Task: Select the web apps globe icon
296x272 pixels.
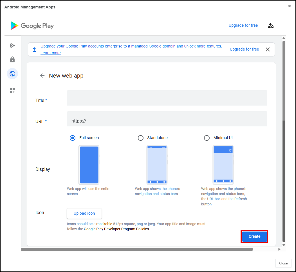Action: point(12,74)
